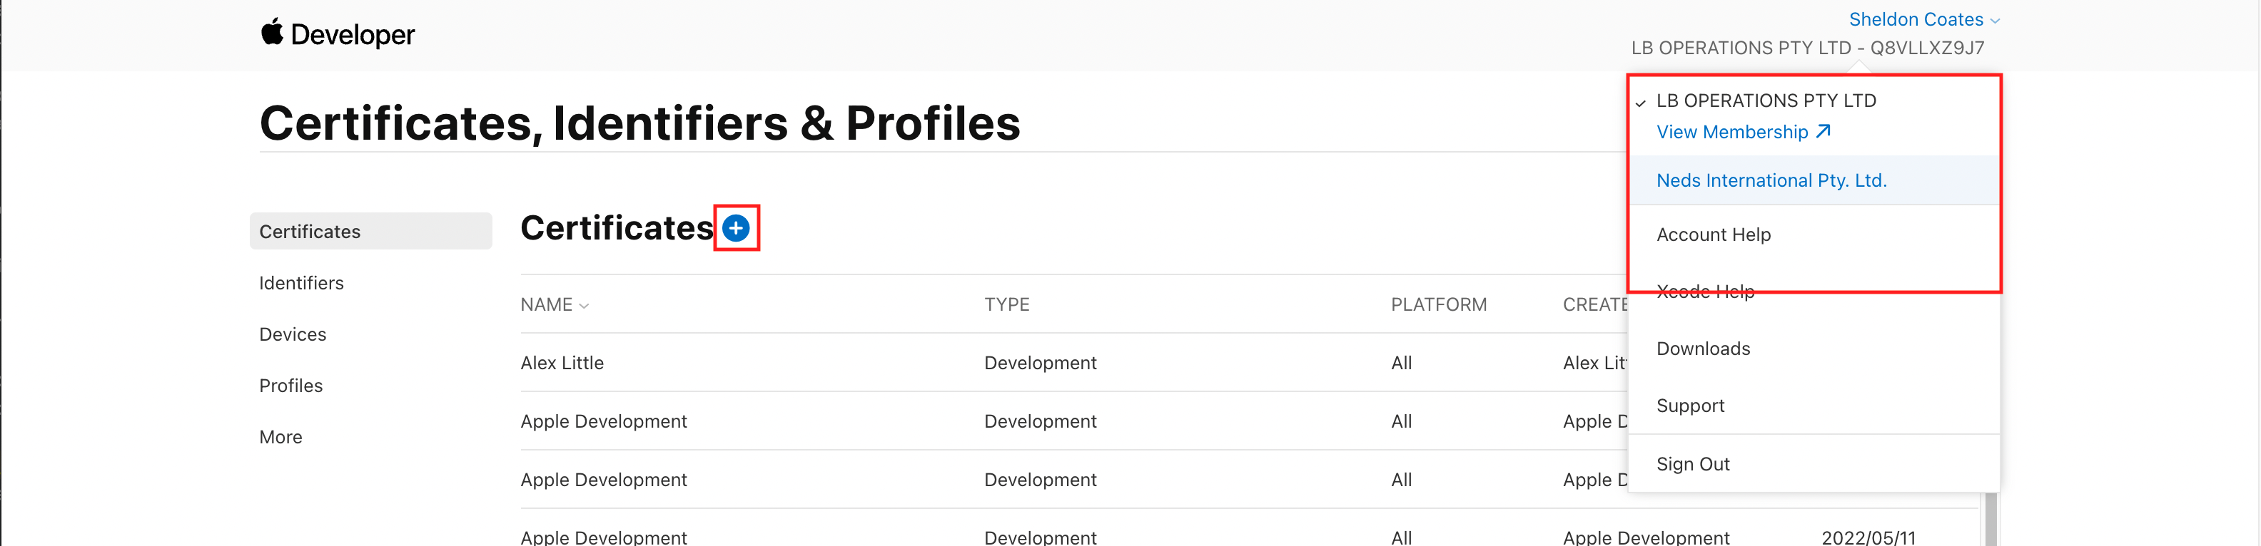This screenshot has height=546, width=2261.
Task: Click the PLATFORM column header
Action: click(1439, 305)
